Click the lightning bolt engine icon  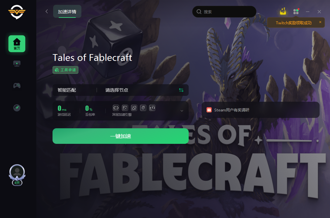[x=143, y=108]
